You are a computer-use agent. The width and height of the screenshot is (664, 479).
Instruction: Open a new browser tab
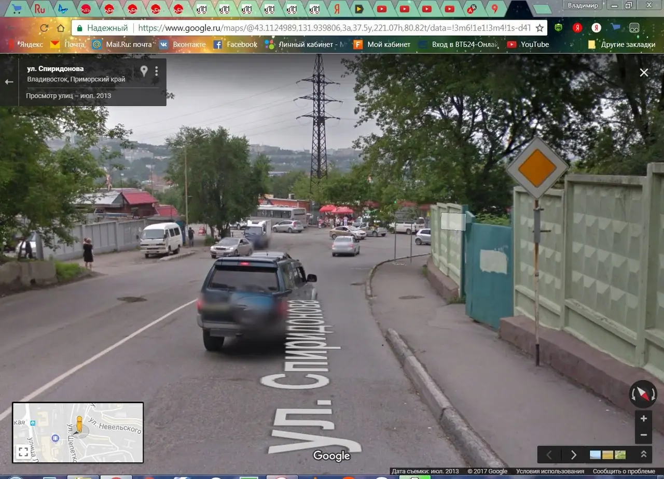(543, 9)
